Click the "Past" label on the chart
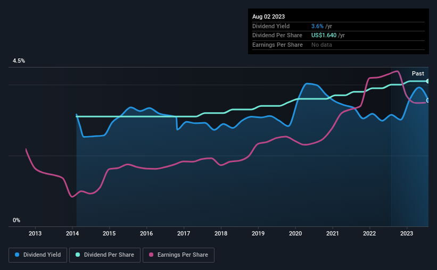Viewport: 437px width, 270px height. 418,73
